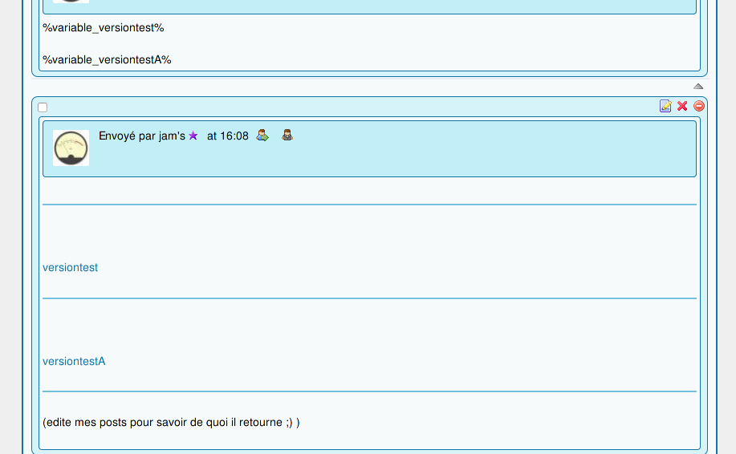The image size is (736, 454).
Task: Edit the post with the pencil icon
Action: pyautogui.click(x=665, y=106)
